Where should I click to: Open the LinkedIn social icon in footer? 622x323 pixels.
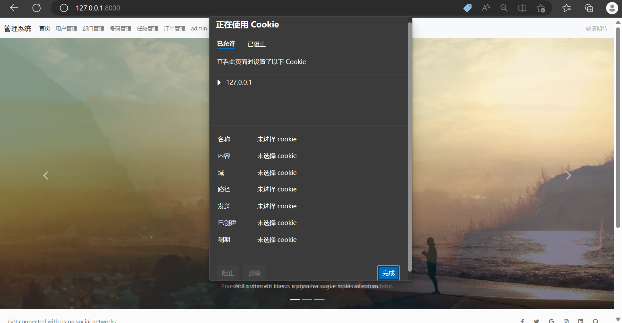(581, 321)
